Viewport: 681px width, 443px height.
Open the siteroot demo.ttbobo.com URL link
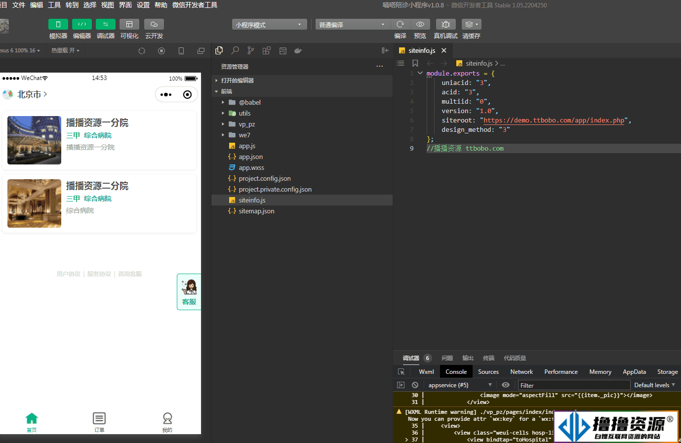[554, 120]
